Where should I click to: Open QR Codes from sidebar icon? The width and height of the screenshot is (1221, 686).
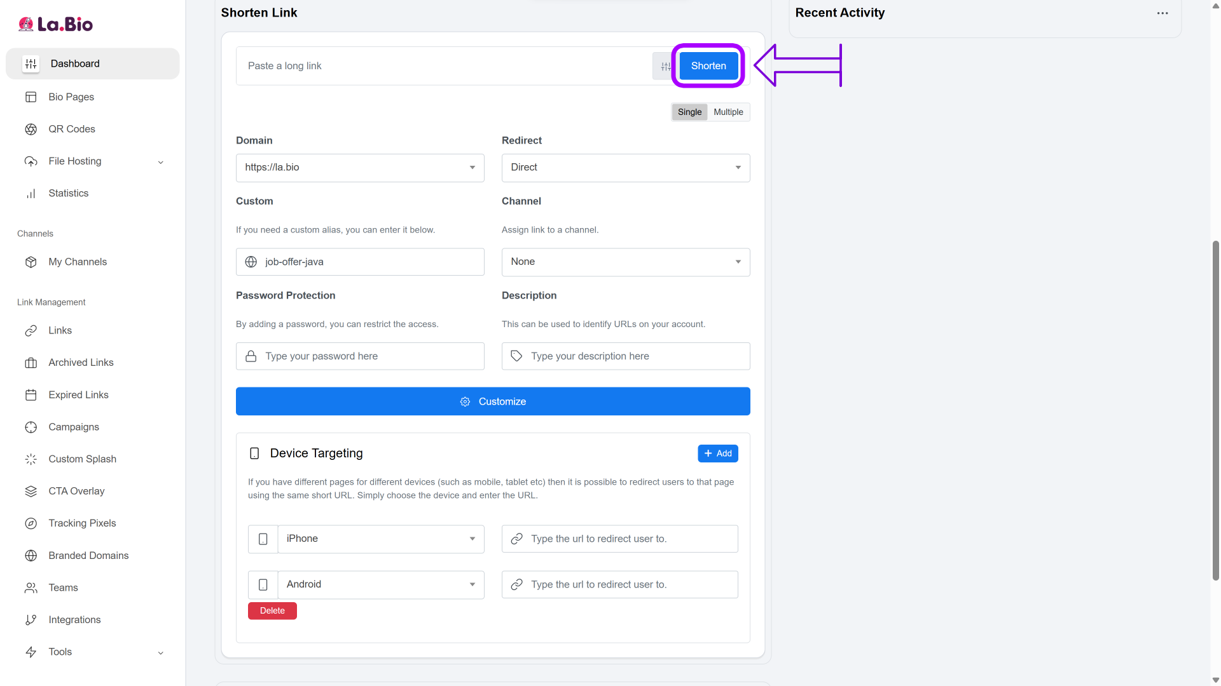pyautogui.click(x=31, y=129)
